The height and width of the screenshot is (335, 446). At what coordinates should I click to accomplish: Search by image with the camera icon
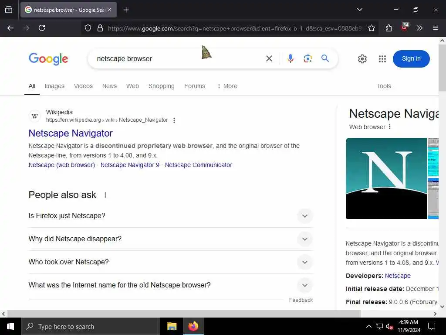pyautogui.click(x=308, y=58)
